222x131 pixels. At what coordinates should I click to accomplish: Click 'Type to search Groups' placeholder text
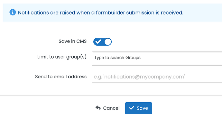[x=117, y=58]
